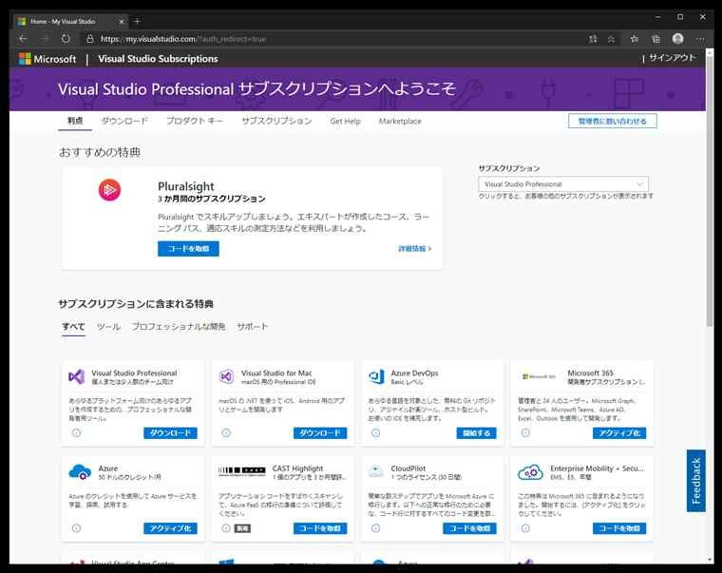Click the Azure DevOps card icon
722x573 pixels.
tap(376, 377)
